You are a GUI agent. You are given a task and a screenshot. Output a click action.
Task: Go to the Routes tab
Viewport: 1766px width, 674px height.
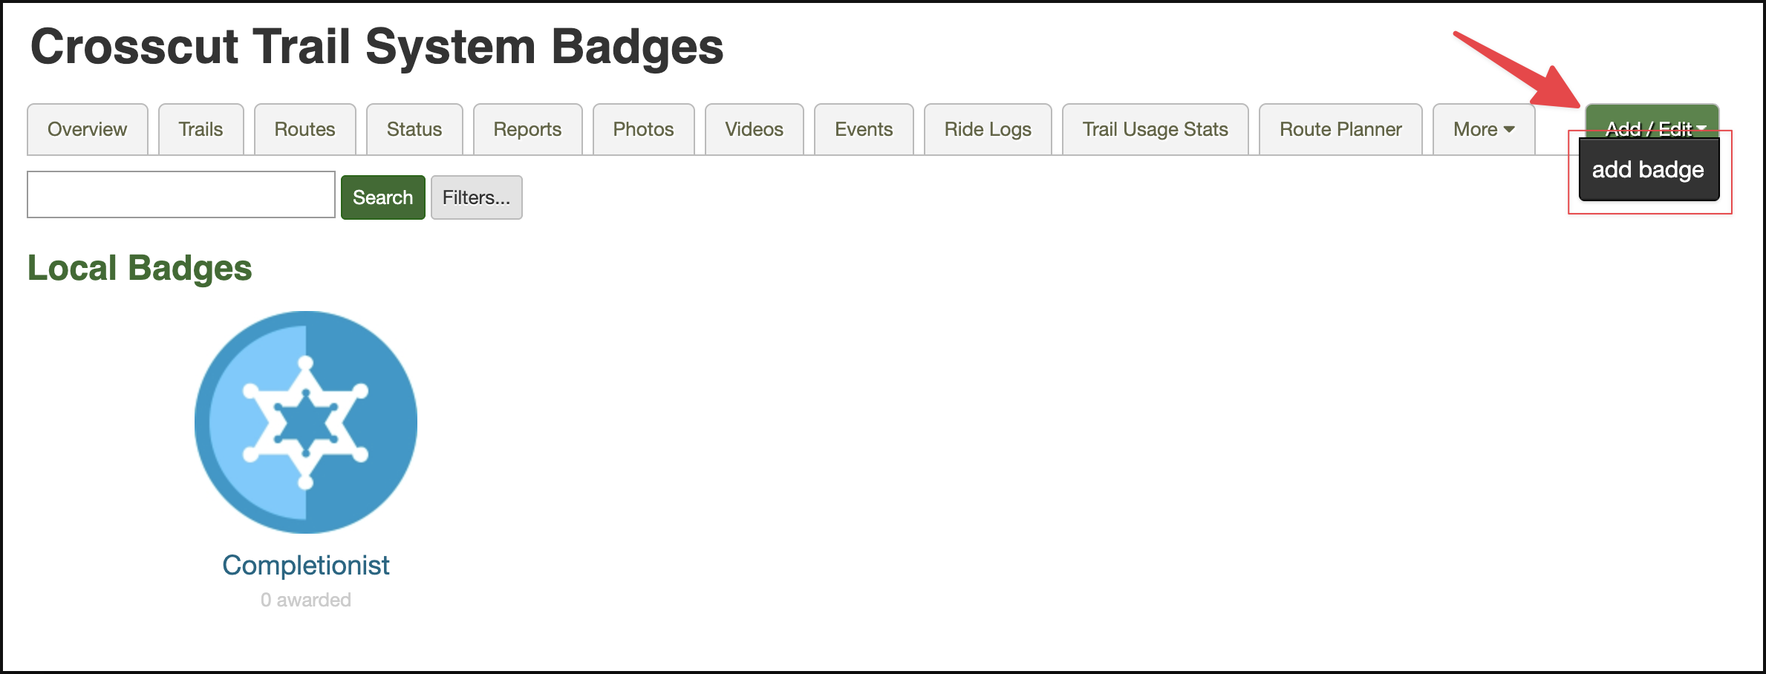point(304,129)
